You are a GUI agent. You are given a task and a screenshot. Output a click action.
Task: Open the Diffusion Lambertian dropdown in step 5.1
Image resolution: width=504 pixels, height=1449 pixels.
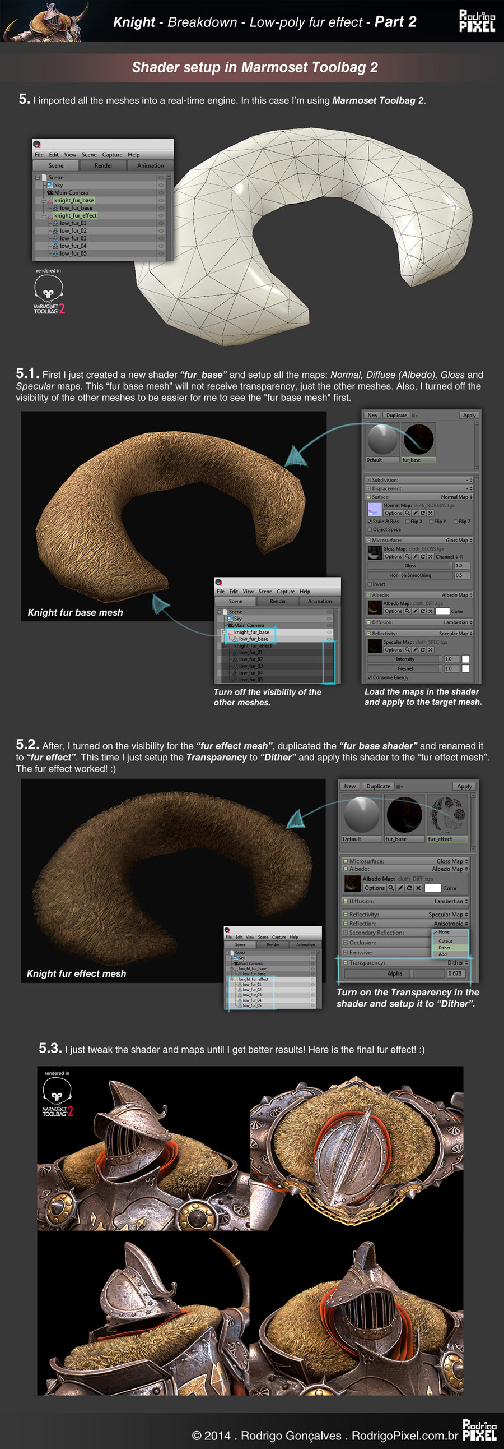pyautogui.click(x=458, y=622)
